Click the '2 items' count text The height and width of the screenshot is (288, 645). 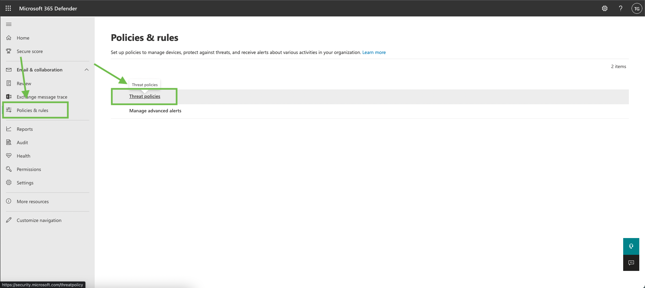pyautogui.click(x=618, y=66)
